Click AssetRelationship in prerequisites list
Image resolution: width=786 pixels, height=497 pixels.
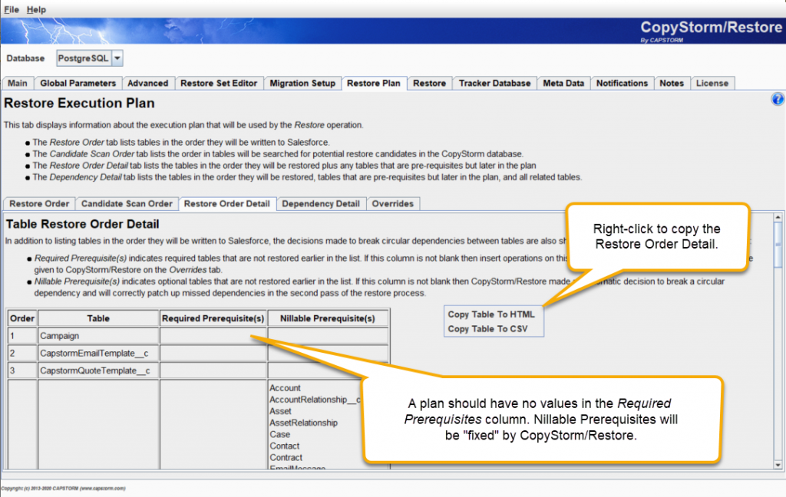pos(304,423)
